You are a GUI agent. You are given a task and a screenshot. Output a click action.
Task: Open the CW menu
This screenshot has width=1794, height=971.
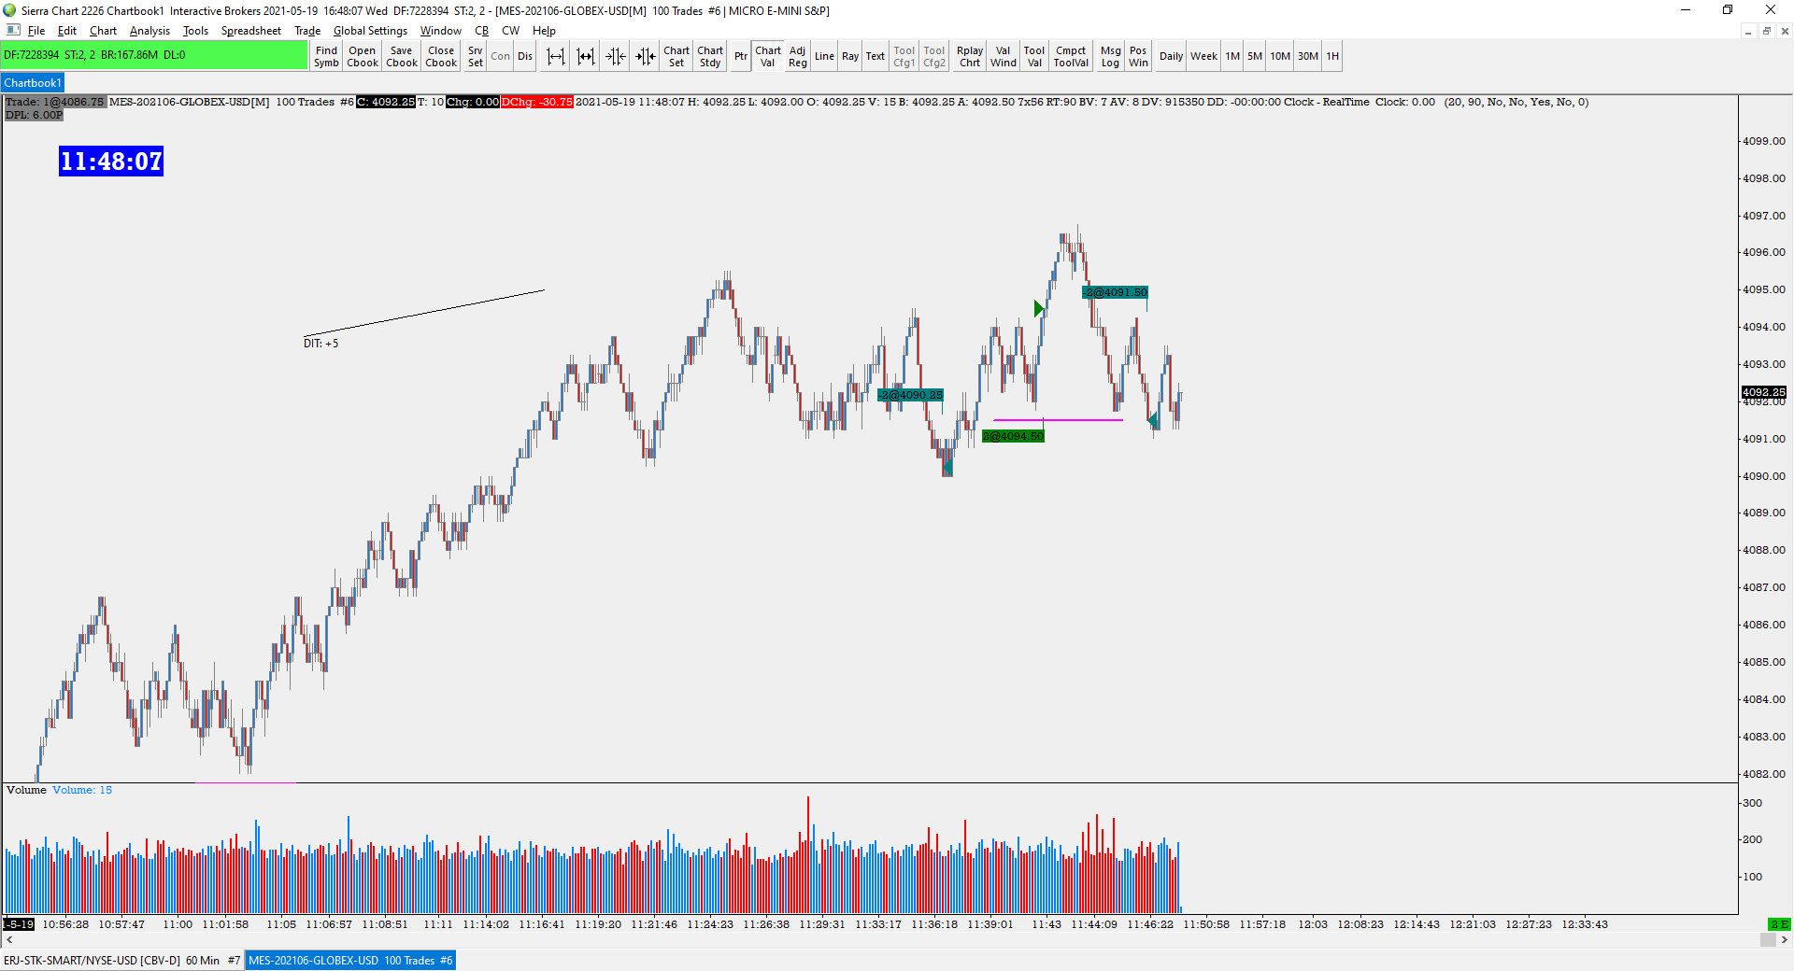(510, 31)
